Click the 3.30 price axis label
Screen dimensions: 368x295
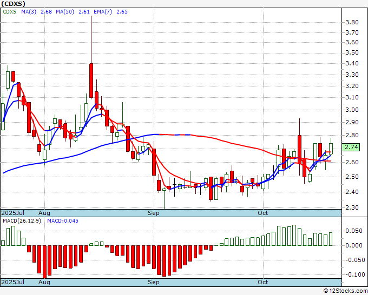coord(352,75)
